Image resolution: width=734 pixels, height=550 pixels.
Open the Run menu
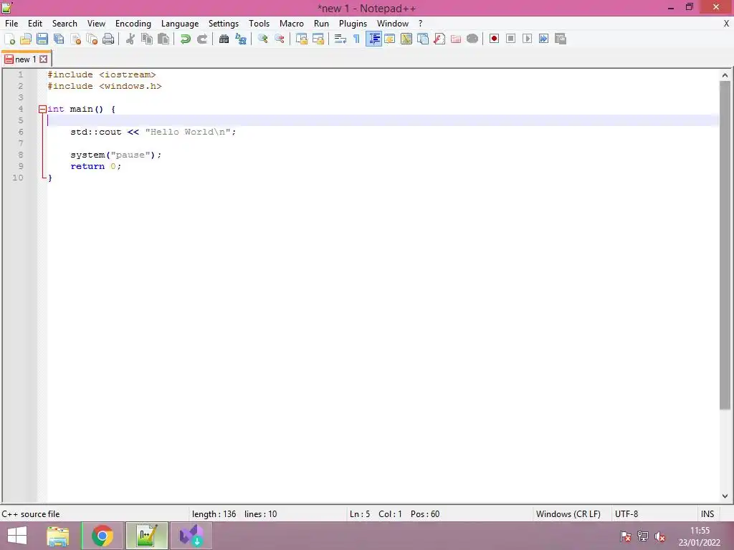(321, 24)
